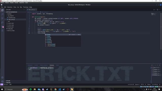Split the editor to the right

(x=157, y=10)
